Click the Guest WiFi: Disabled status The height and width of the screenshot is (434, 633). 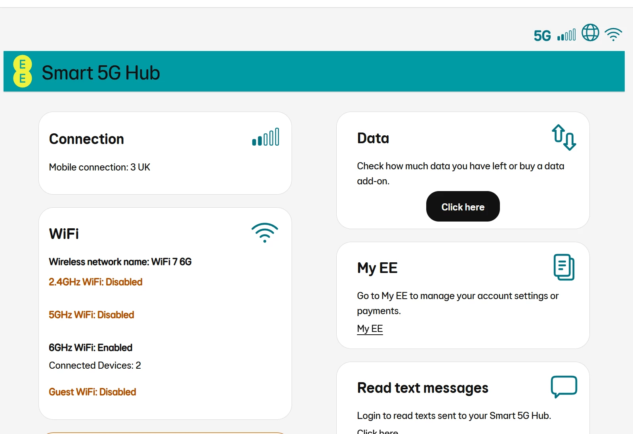(92, 392)
